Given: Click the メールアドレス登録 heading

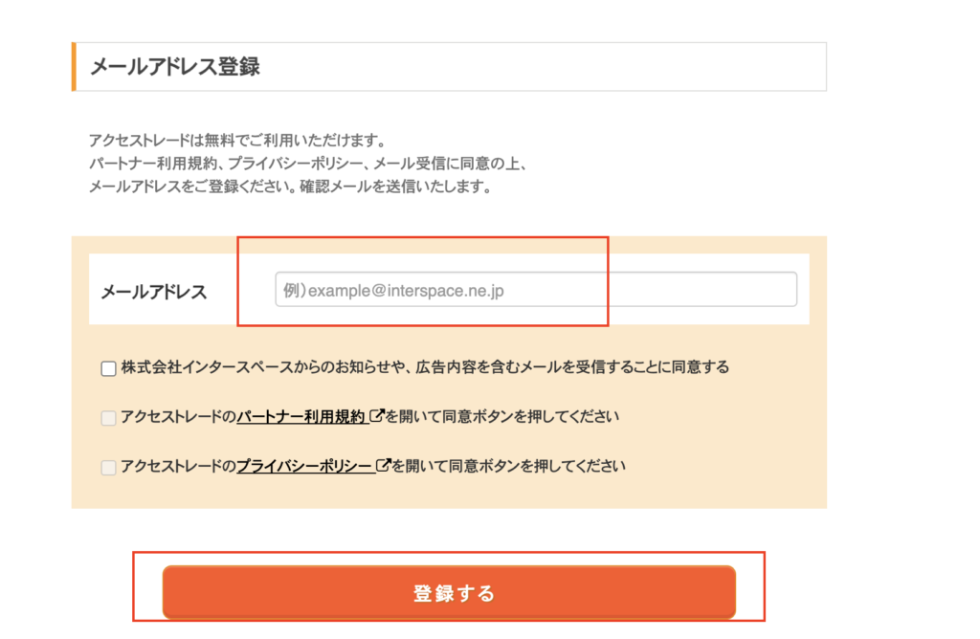Looking at the screenshot, I should click(x=175, y=66).
